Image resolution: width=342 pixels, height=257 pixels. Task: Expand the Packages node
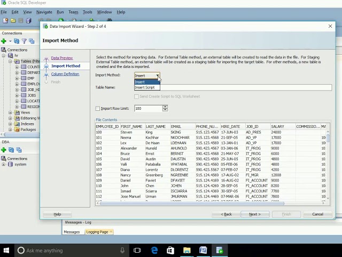(x=10, y=130)
